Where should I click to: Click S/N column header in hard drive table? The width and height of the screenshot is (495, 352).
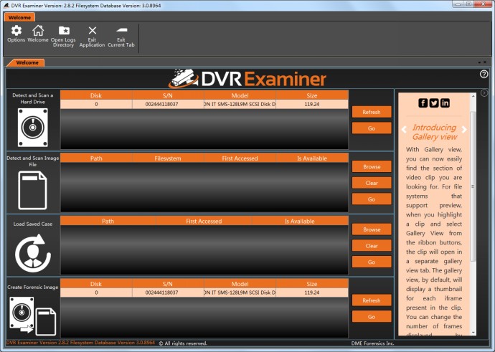(168, 95)
